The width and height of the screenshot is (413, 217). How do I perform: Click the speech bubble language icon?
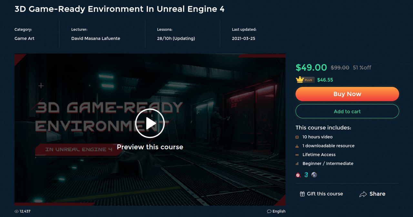[269, 212]
